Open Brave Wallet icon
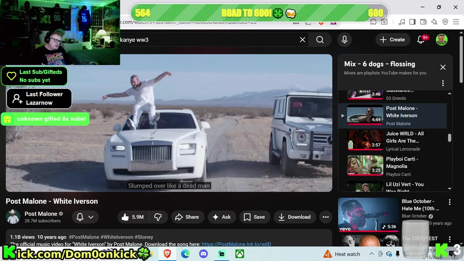Viewport: 464px width, 261px height. 423,22
